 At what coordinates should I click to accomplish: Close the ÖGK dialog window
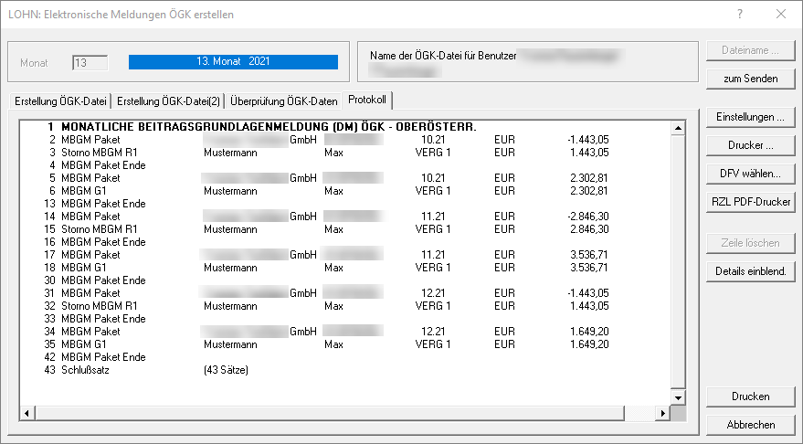[781, 14]
